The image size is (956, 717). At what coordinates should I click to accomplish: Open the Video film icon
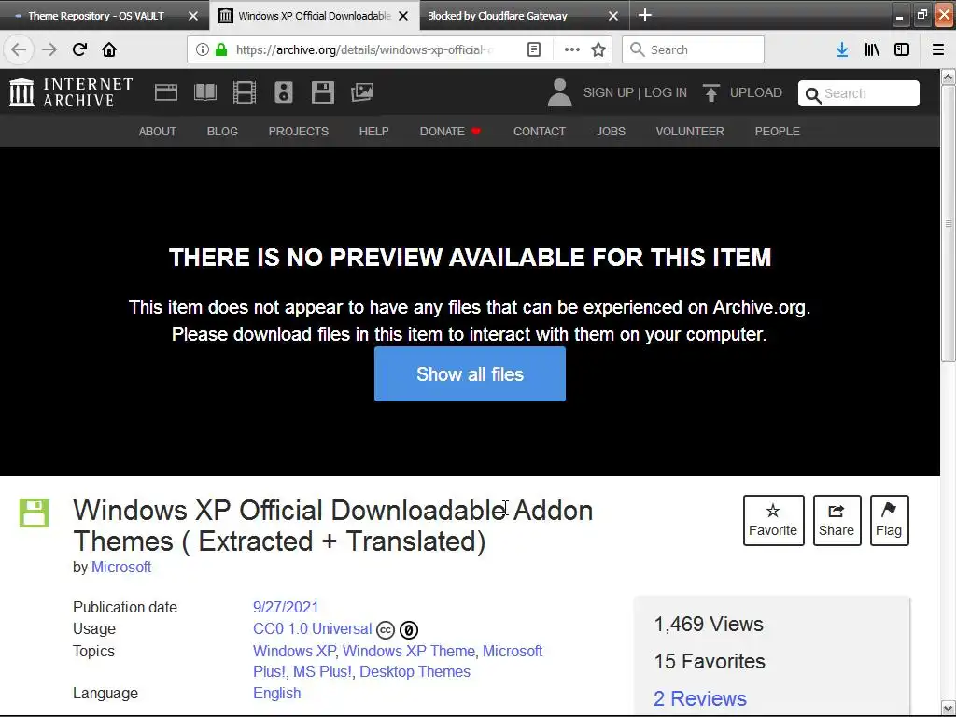(245, 92)
